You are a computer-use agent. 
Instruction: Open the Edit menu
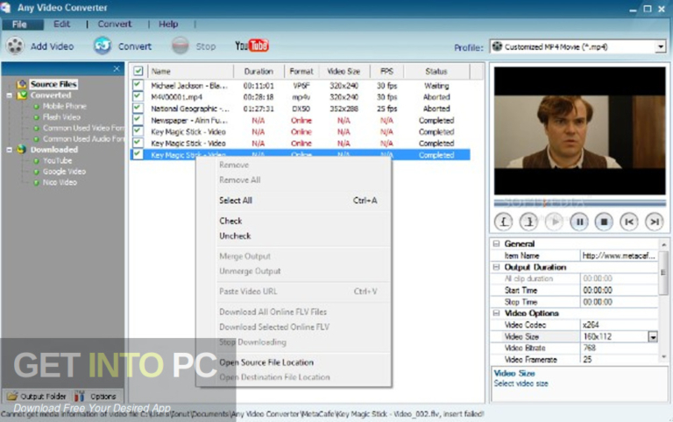(x=61, y=24)
